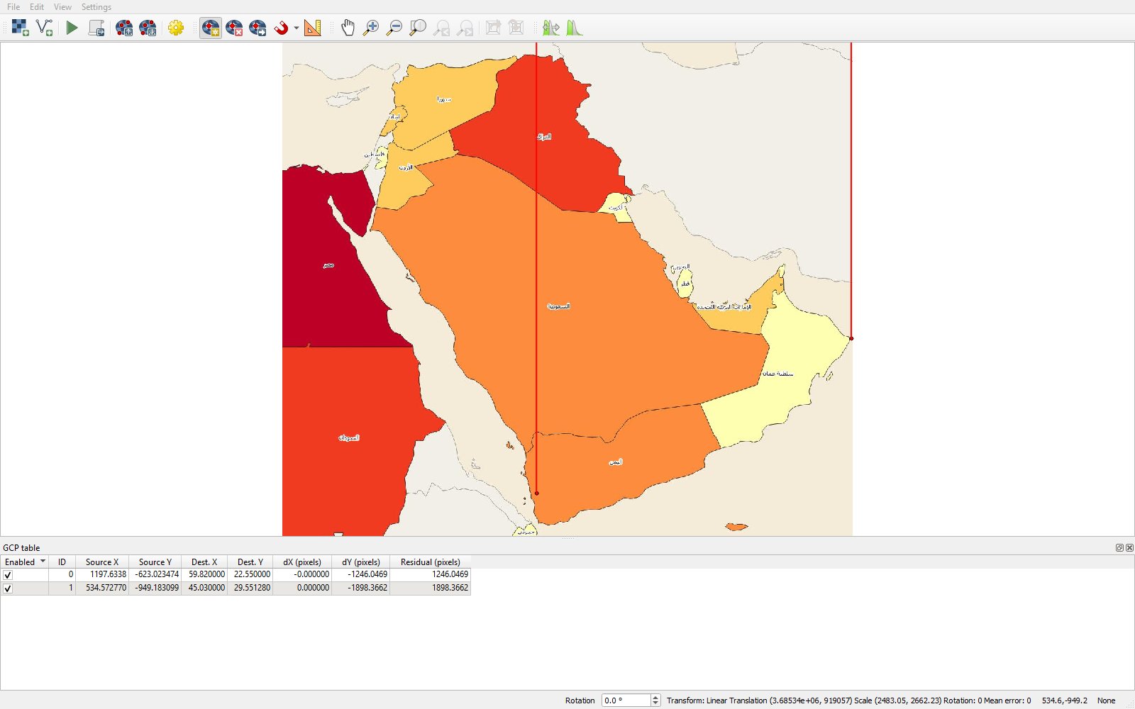
Task: Open the snapping magnet dropdown arrow
Action: (296, 28)
